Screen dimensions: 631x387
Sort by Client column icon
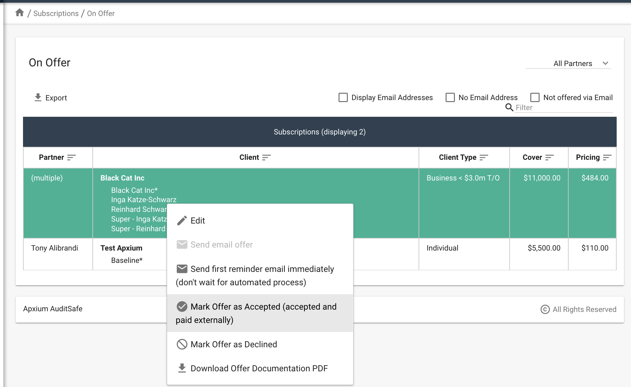click(x=266, y=157)
